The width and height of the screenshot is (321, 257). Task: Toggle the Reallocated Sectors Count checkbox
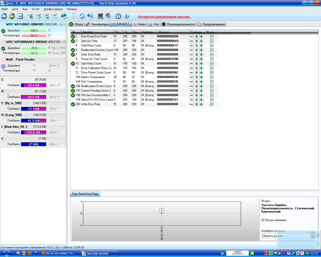coord(212,50)
